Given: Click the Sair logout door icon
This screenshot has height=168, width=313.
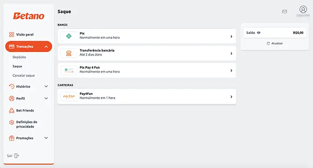Looking at the screenshot, I should click(17, 156).
